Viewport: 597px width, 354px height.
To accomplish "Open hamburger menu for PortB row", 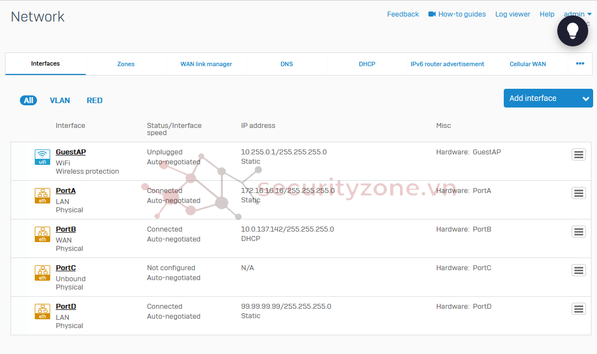I will pos(578,232).
